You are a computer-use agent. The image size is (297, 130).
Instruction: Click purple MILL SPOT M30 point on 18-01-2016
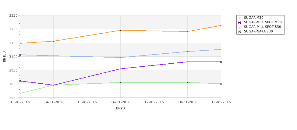(x=187, y=62)
